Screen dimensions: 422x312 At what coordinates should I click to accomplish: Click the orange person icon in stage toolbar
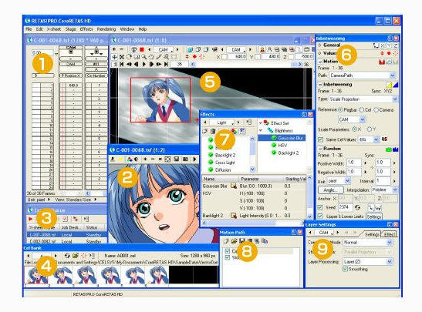click(x=262, y=49)
